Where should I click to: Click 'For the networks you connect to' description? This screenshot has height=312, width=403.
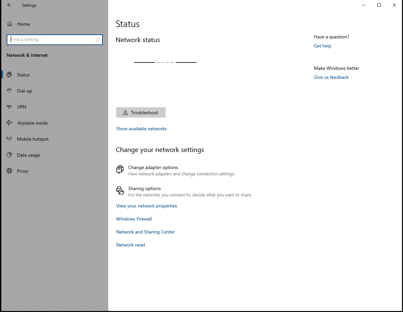click(x=190, y=195)
